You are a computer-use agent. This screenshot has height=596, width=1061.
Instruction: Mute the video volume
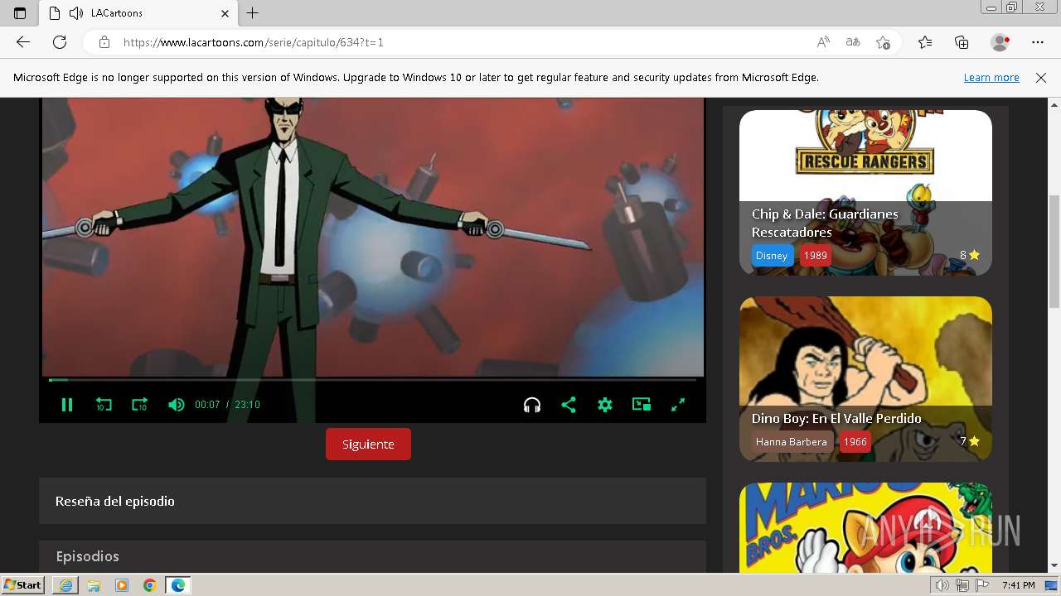coord(177,405)
